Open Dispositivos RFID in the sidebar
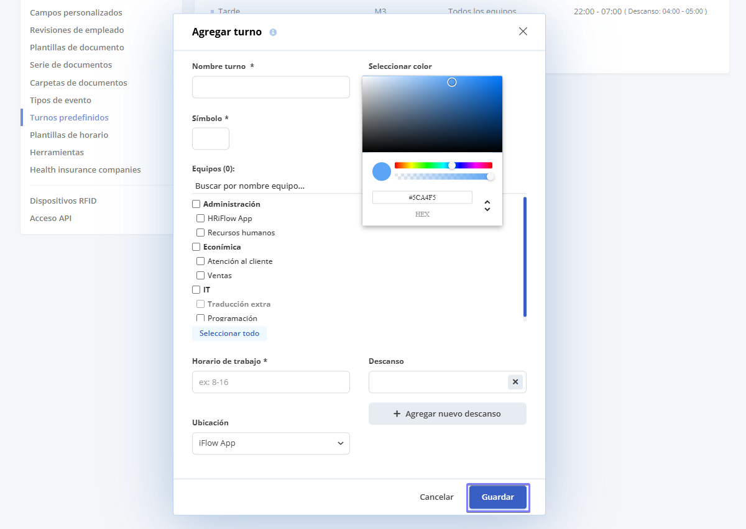746x529 pixels. coord(63,201)
